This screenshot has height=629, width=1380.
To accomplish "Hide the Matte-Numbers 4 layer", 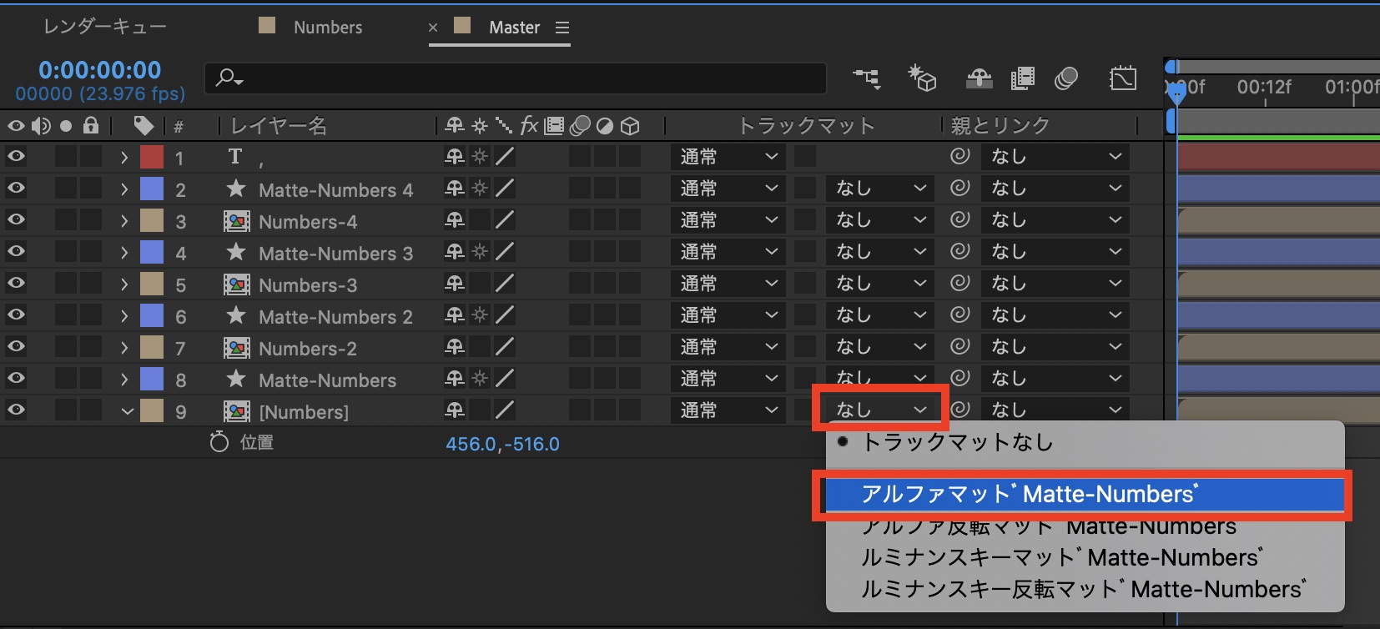I will 16,188.
